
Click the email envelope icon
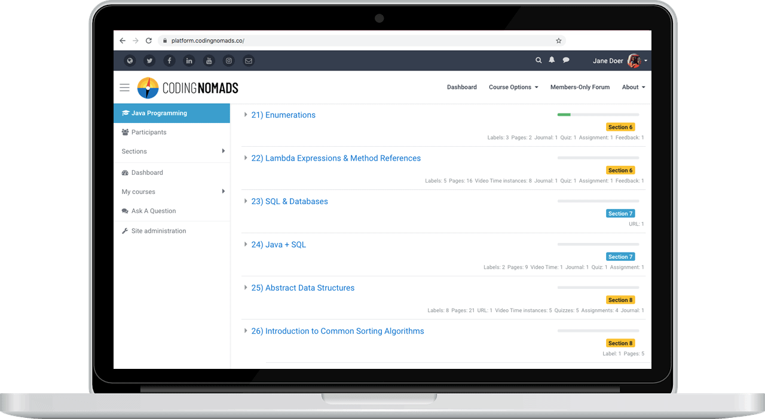coord(249,60)
